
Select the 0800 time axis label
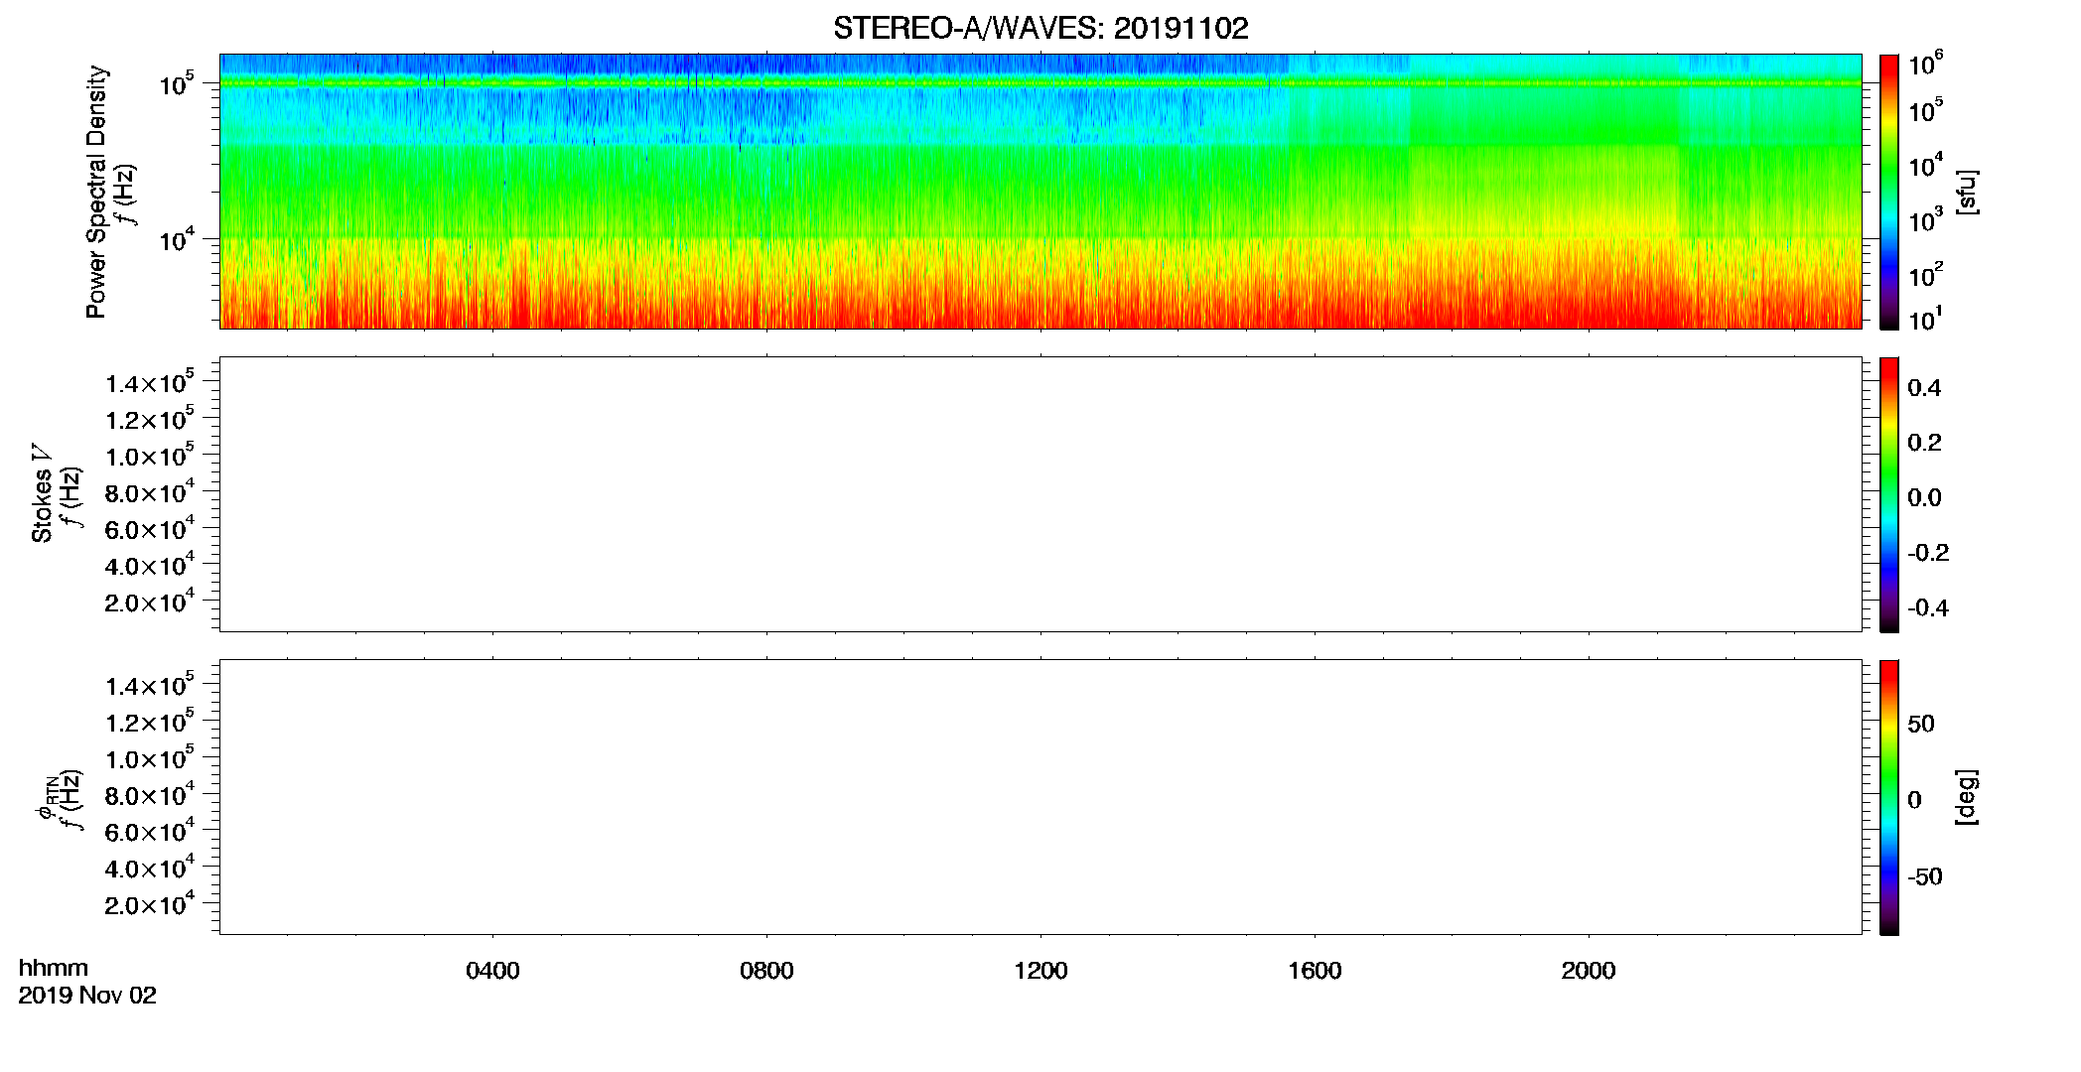(766, 971)
